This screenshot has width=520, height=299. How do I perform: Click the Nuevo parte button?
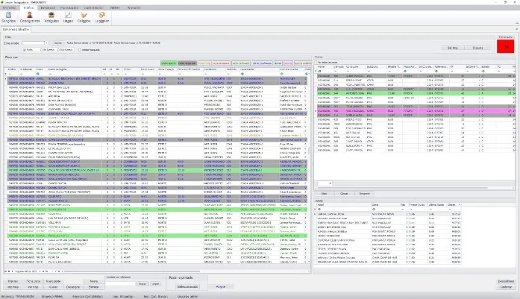[x=54, y=281]
